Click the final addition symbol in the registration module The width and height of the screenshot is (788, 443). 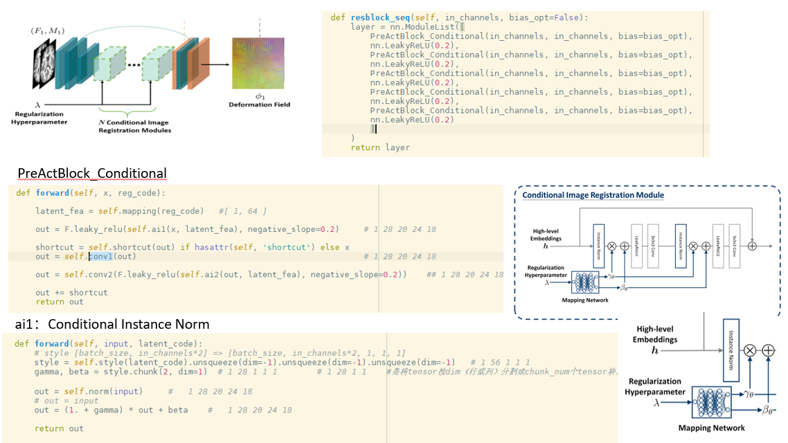(752, 245)
